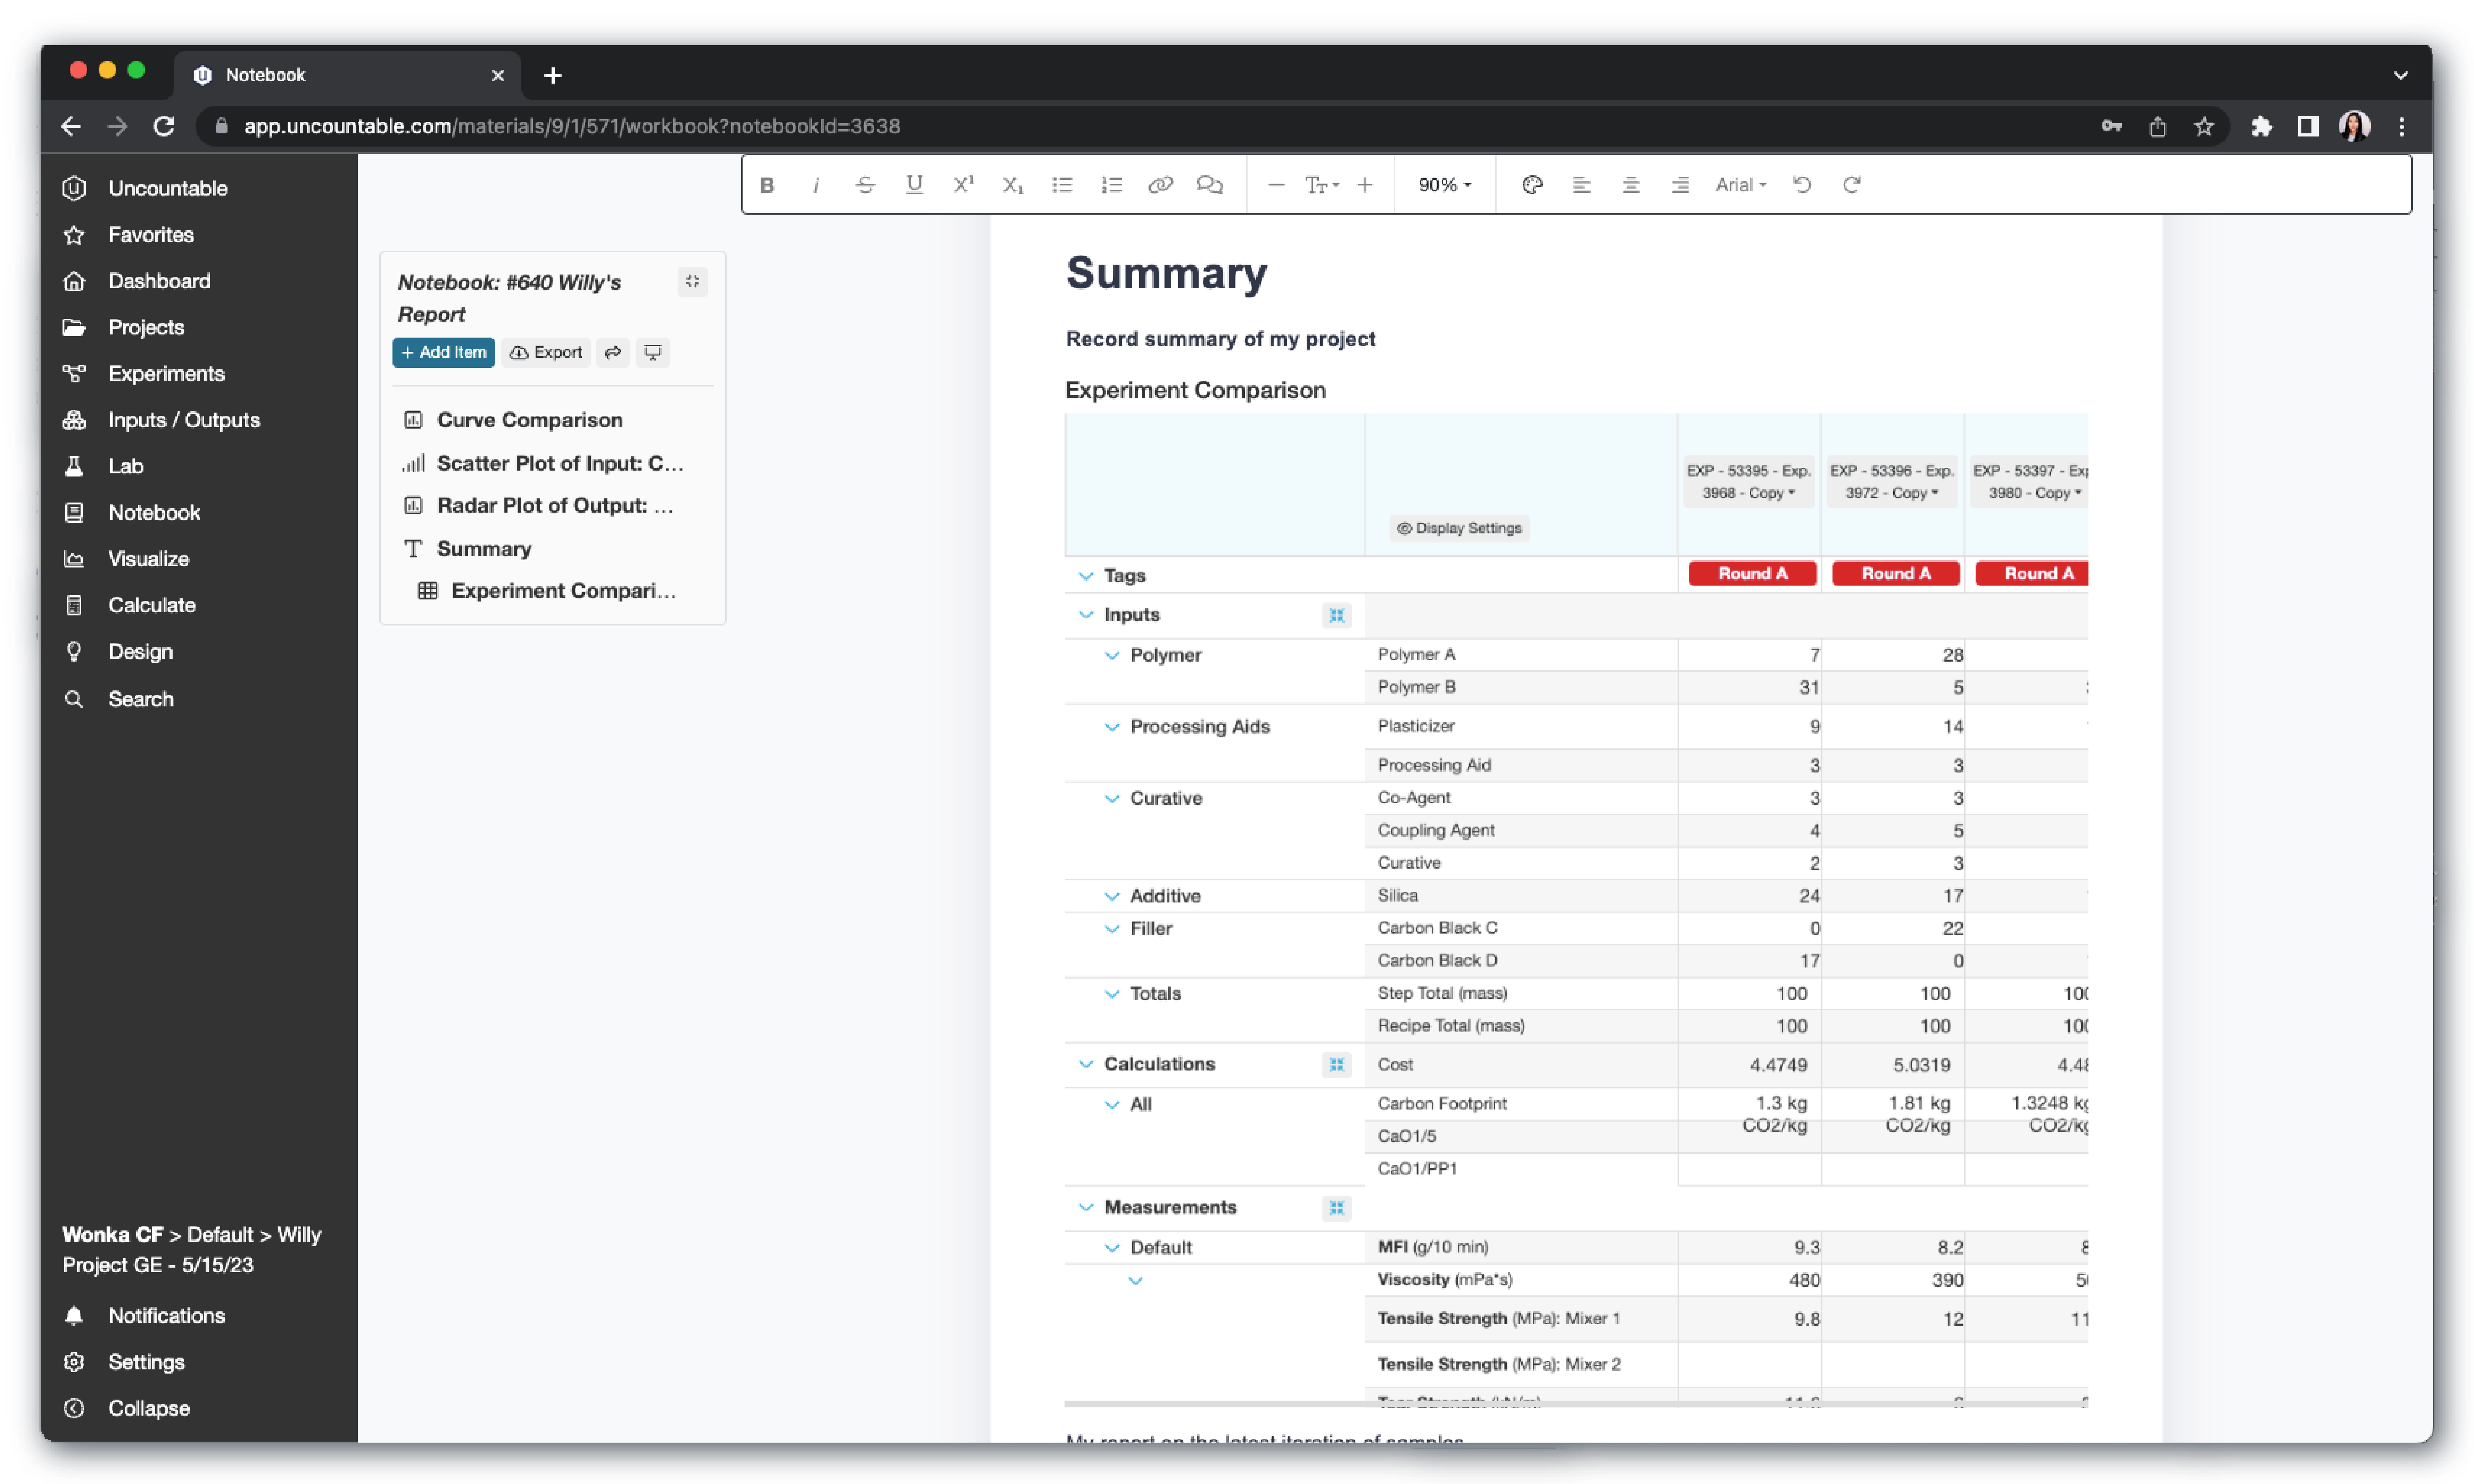
Task: Click the undo arrow icon
Action: click(x=1802, y=185)
